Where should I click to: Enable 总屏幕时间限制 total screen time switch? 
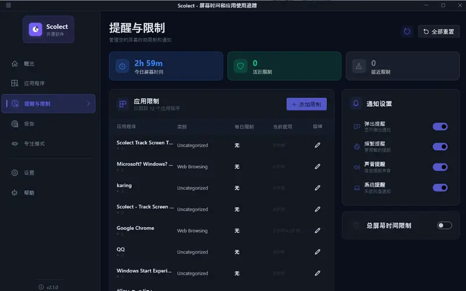(444, 225)
